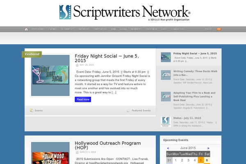Viewport: 246px width, 164px height.
Task: Open the Hollywood Outreach Program (HOP) title
Action: coord(107,145)
